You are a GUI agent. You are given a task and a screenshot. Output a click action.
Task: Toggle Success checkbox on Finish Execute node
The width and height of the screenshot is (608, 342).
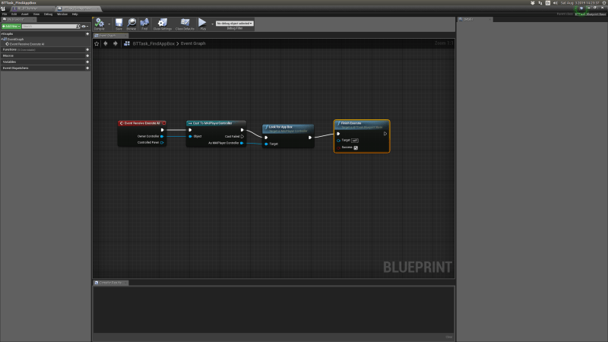(x=356, y=147)
